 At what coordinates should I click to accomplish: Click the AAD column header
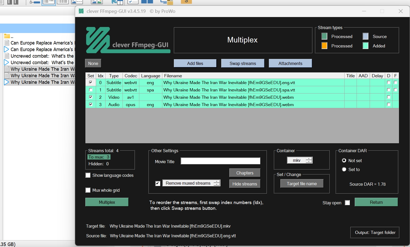point(363,76)
